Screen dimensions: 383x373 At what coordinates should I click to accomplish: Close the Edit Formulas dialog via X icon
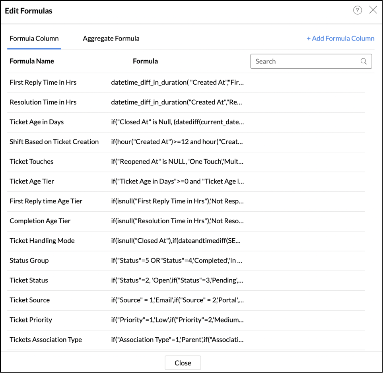373,10
